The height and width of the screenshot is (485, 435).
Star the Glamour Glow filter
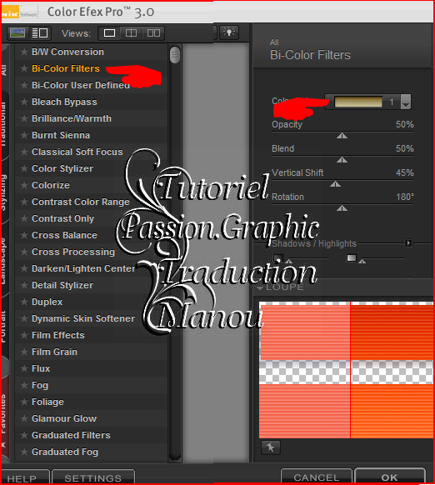(24, 418)
